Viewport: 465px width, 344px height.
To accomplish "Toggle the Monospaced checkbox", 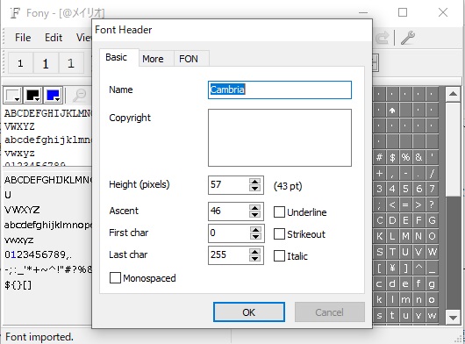I will [x=115, y=278].
